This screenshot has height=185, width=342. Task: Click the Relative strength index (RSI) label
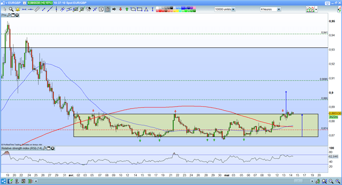pyautogui.click(x=22, y=148)
